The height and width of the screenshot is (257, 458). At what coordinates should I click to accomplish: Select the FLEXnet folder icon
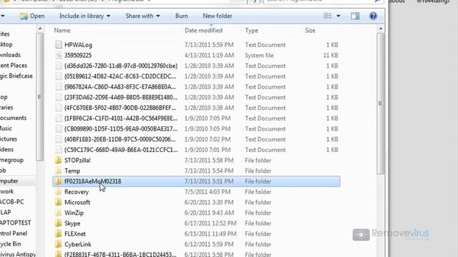click(59, 233)
